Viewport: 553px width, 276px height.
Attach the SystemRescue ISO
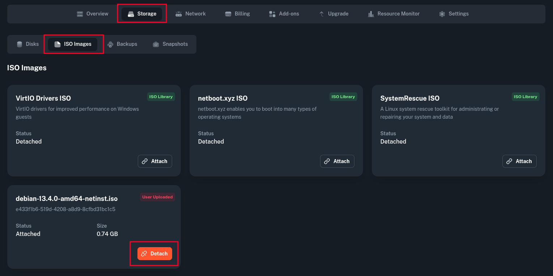click(x=519, y=161)
